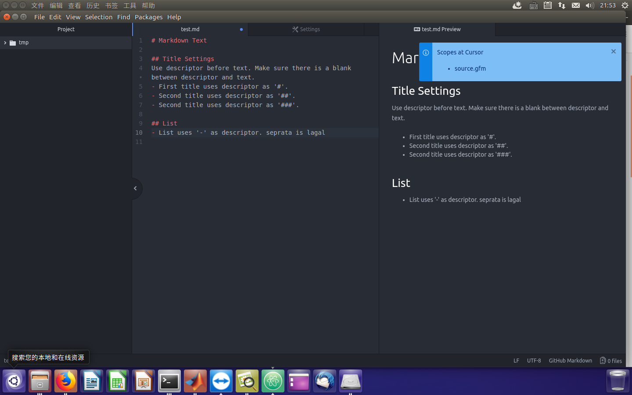Open LibreOffice Impress from dock
Screen dimensions: 632x395
point(144,381)
